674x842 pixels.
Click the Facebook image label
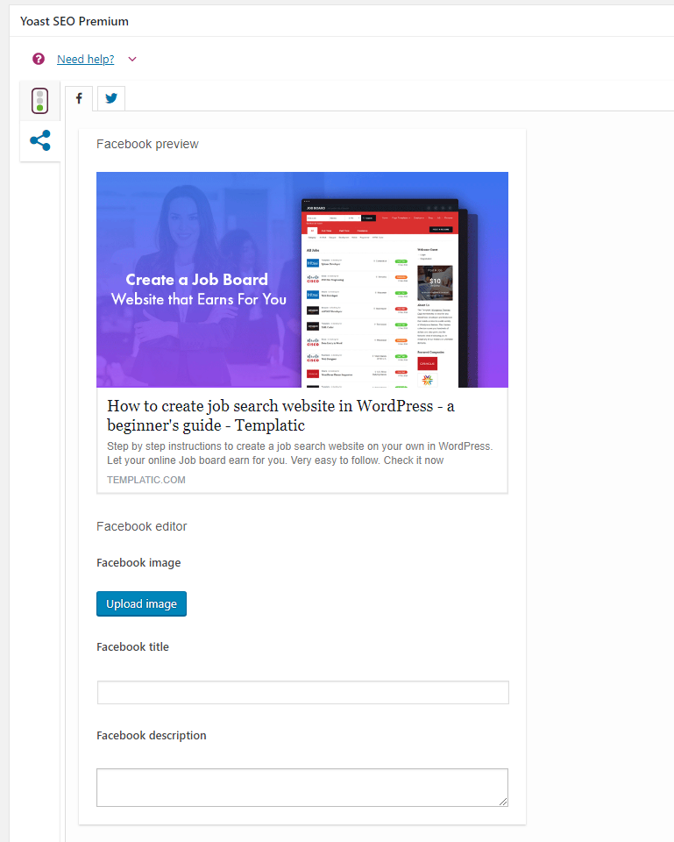pyautogui.click(x=138, y=562)
